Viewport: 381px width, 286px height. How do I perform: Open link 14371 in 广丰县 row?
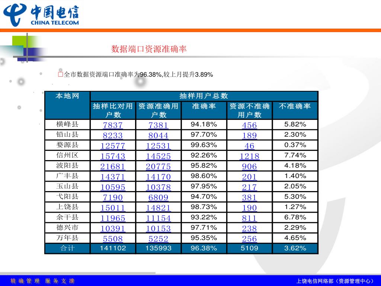click(113, 177)
